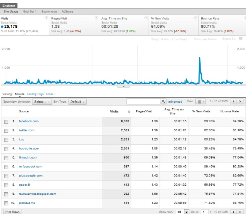
Task: Open the Secondary dimension Select dropdown
Action: (x=42, y=102)
